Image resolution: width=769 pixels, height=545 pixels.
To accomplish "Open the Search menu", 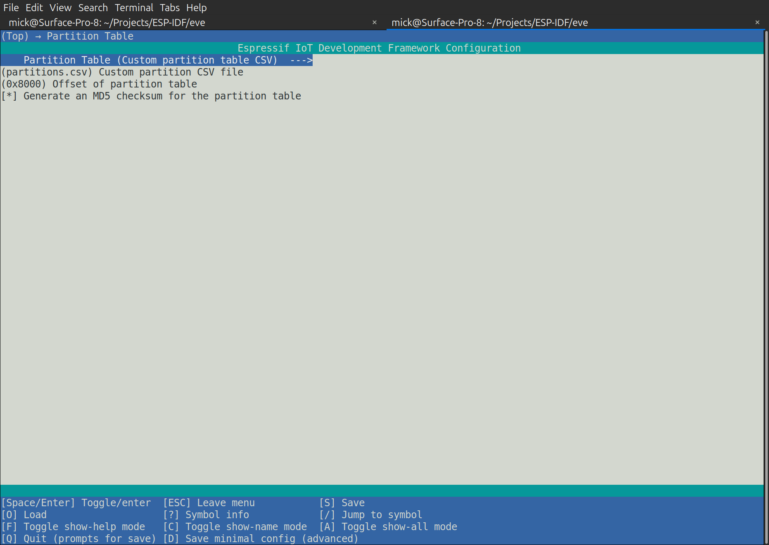I will (x=93, y=7).
